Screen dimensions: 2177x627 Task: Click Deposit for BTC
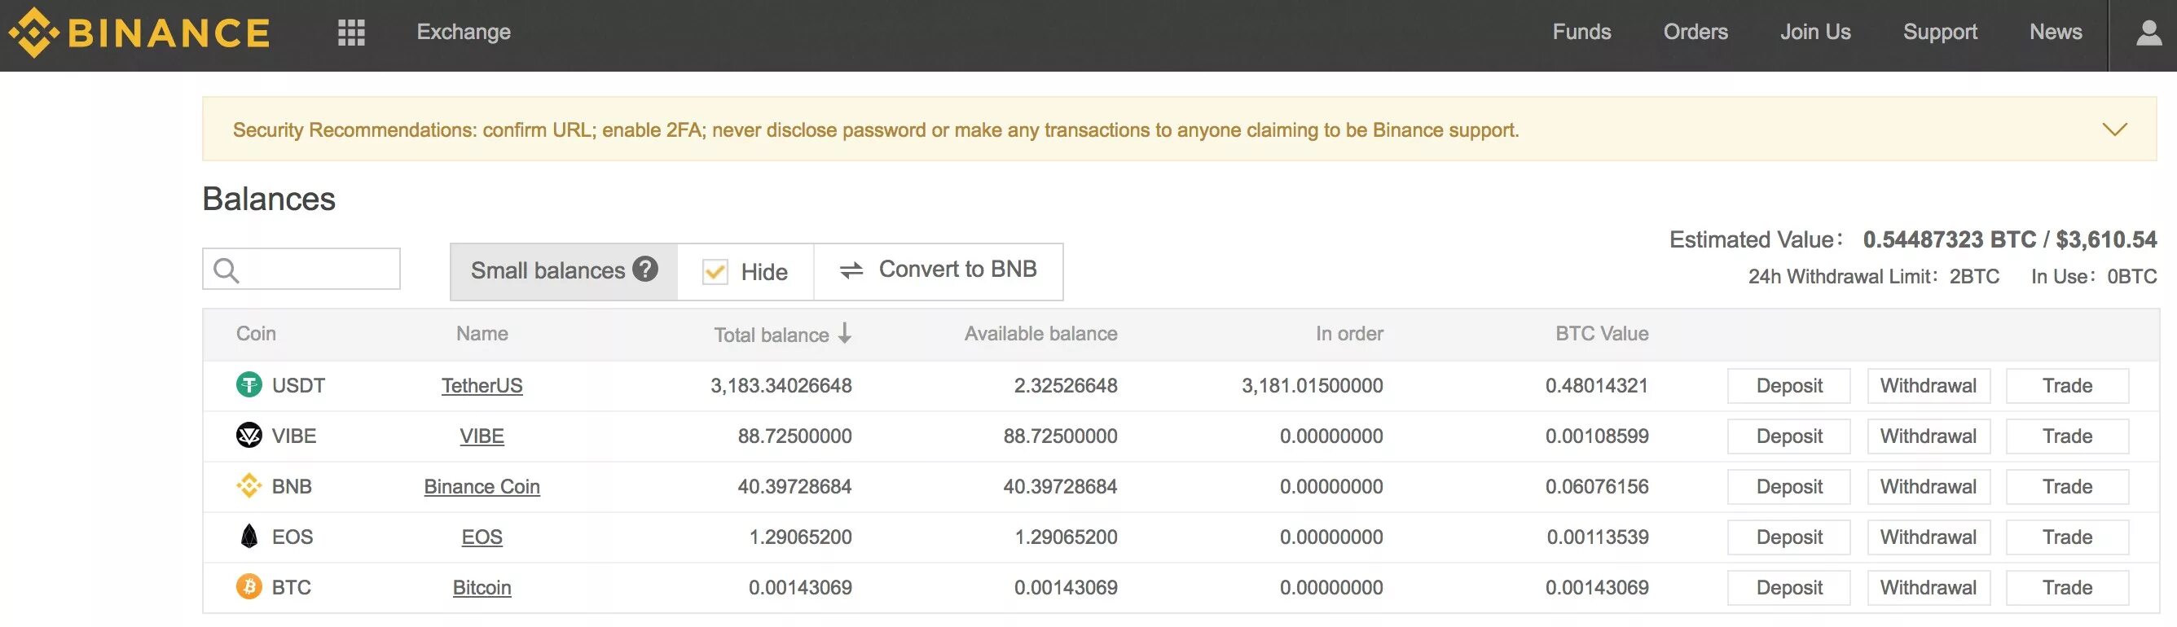coord(1789,587)
